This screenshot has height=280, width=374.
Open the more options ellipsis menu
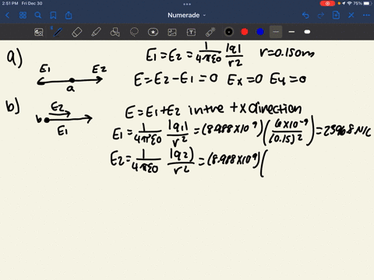click(x=366, y=16)
